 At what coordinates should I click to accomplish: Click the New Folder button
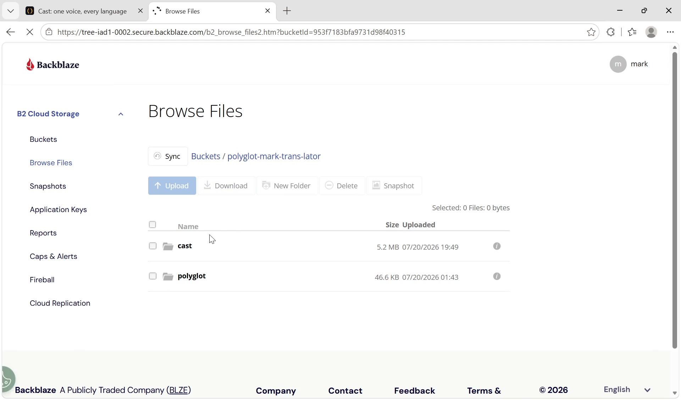pos(287,186)
